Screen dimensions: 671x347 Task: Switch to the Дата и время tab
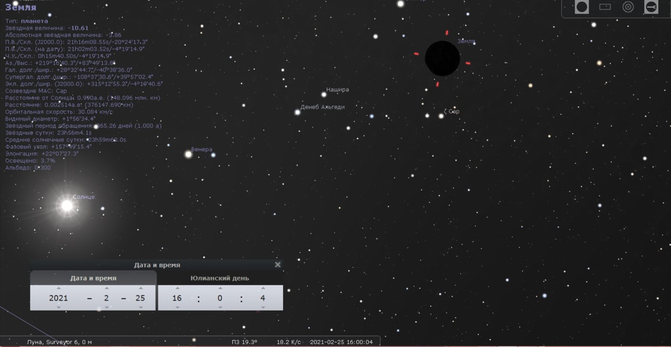click(x=93, y=278)
